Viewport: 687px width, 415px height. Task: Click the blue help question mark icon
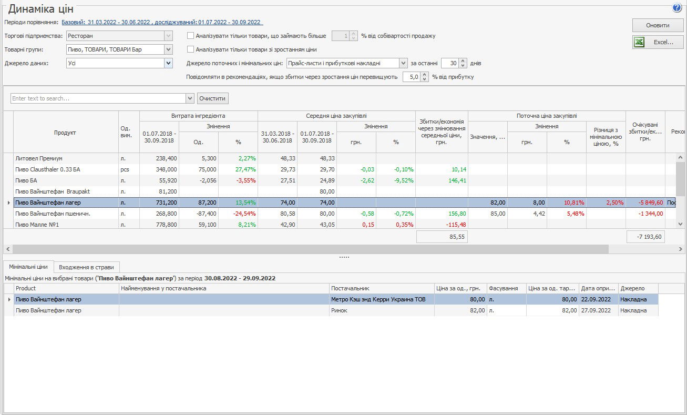676,7
